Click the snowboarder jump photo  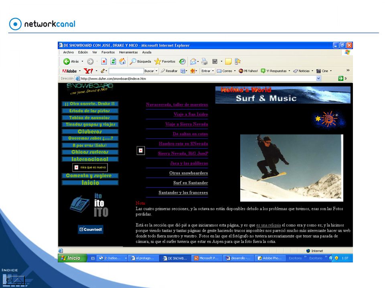tap(292, 168)
